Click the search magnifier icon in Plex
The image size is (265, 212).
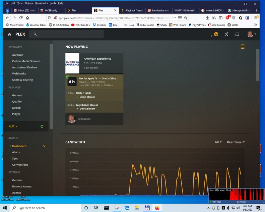pos(35,34)
